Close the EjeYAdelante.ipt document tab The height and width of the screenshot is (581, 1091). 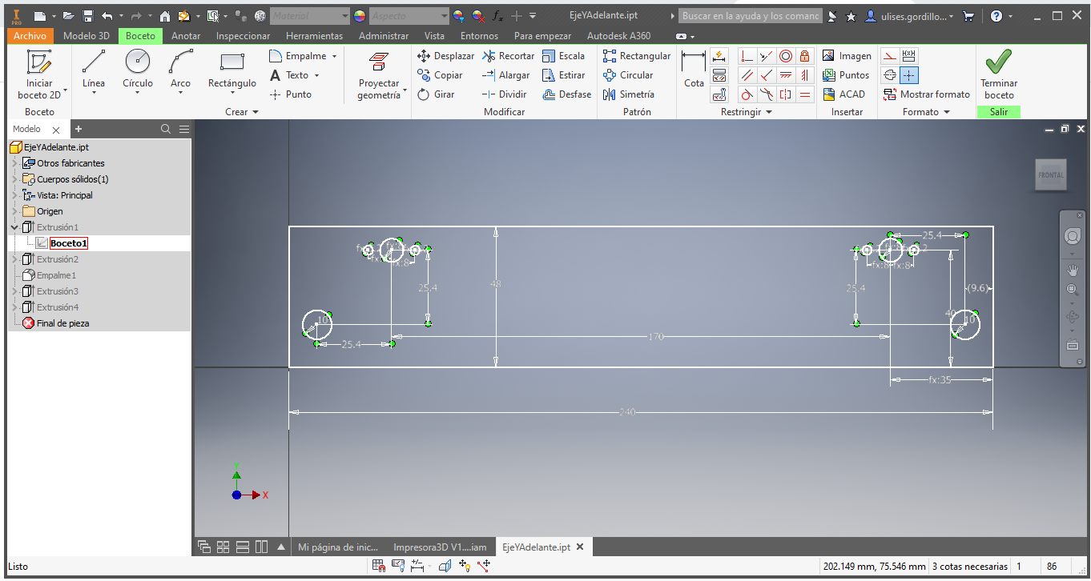pyautogui.click(x=580, y=547)
